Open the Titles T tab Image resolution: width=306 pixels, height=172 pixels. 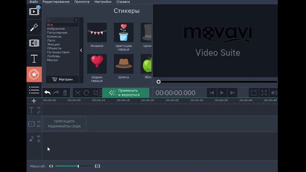point(34,59)
